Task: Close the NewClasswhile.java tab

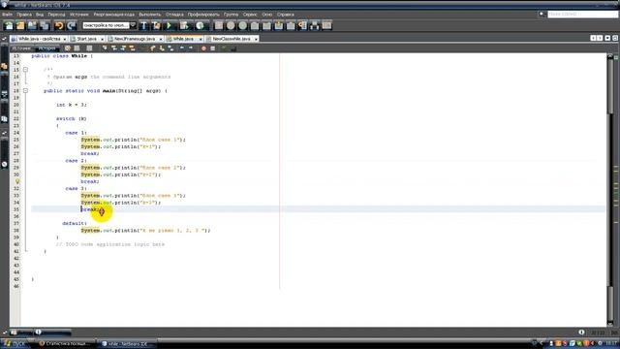Action: 256,39
